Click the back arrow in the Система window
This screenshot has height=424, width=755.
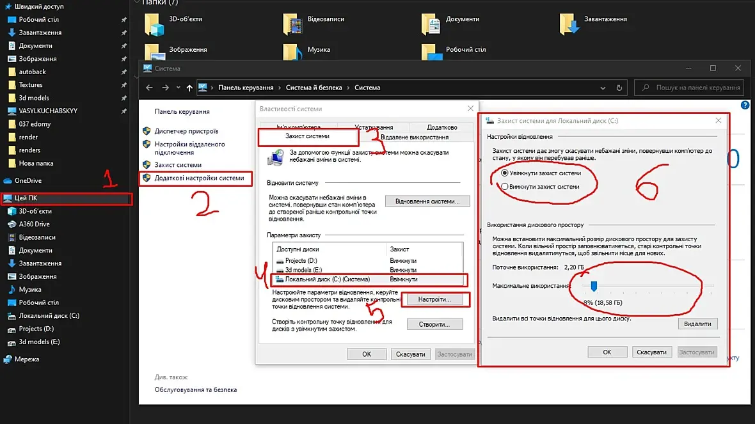tap(149, 88)
